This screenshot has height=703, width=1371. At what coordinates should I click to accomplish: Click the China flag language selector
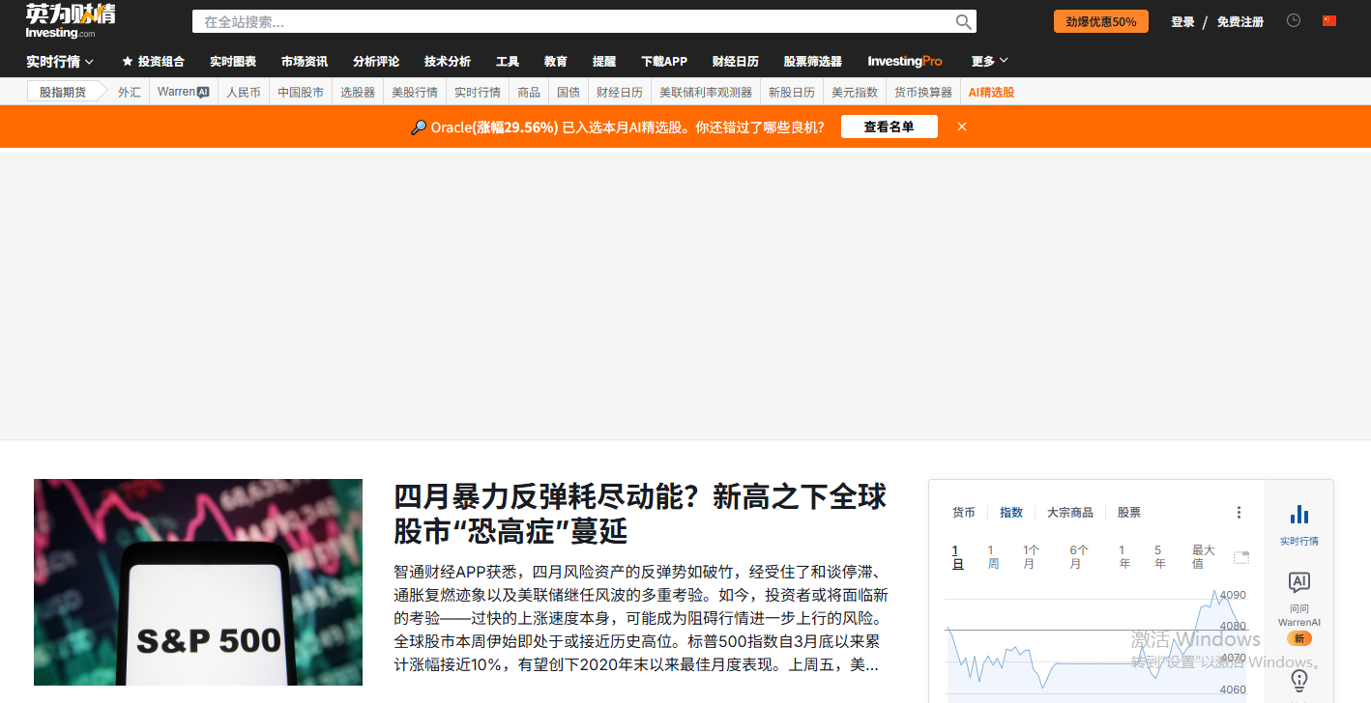pyautogui.click(x=1328, y=19)
